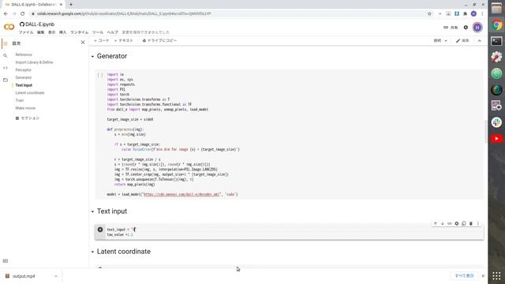Image resolution: width=505 pixels, height=284 pixels.
Task: Jump to Generator in table of contents
Action: click(x=23, y=77)
